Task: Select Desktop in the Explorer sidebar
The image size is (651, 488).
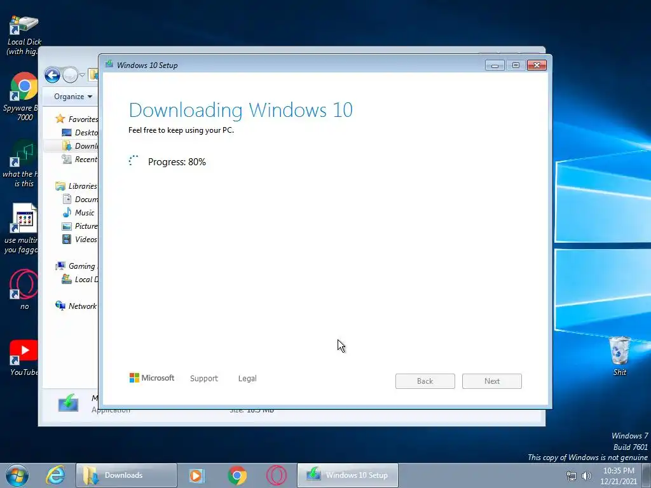Action: pos(79,132)
